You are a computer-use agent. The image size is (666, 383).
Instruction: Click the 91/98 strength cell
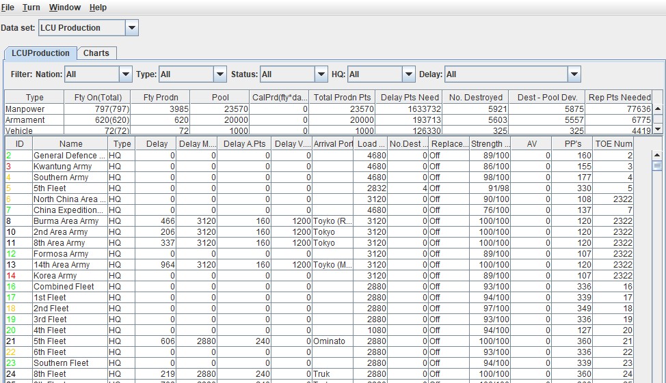point(490,188)
